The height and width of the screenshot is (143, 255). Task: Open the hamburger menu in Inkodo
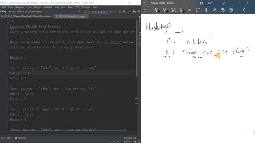(145, 10)
